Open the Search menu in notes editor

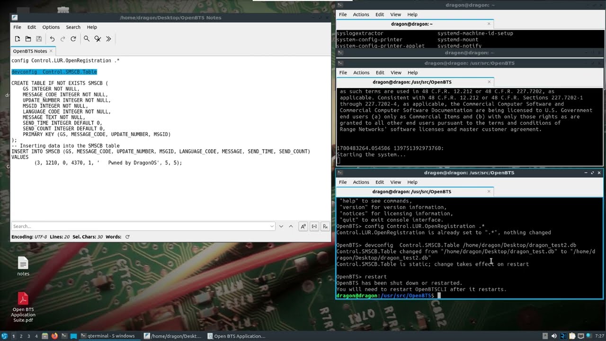[73, 27]
